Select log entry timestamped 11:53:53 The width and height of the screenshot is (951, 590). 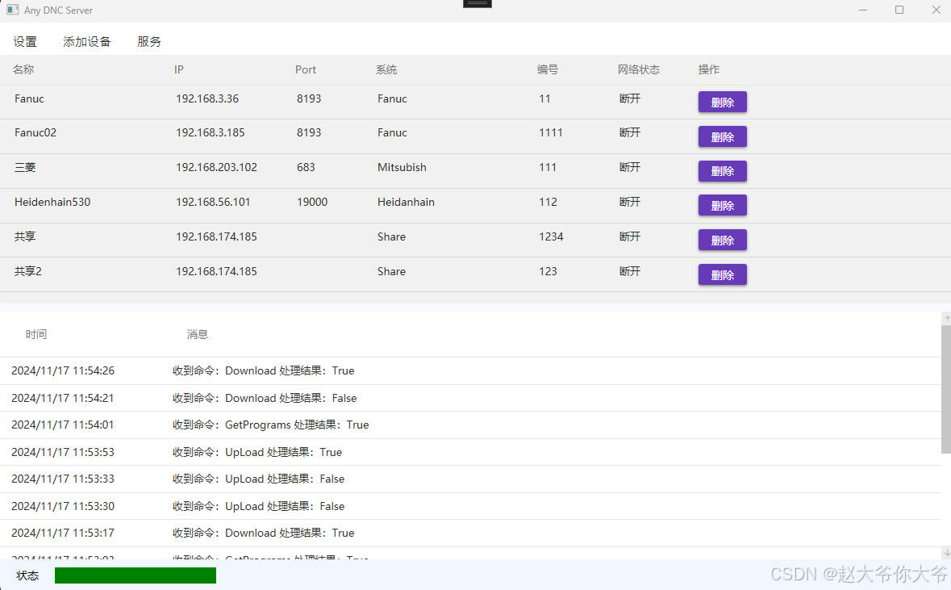470,452
